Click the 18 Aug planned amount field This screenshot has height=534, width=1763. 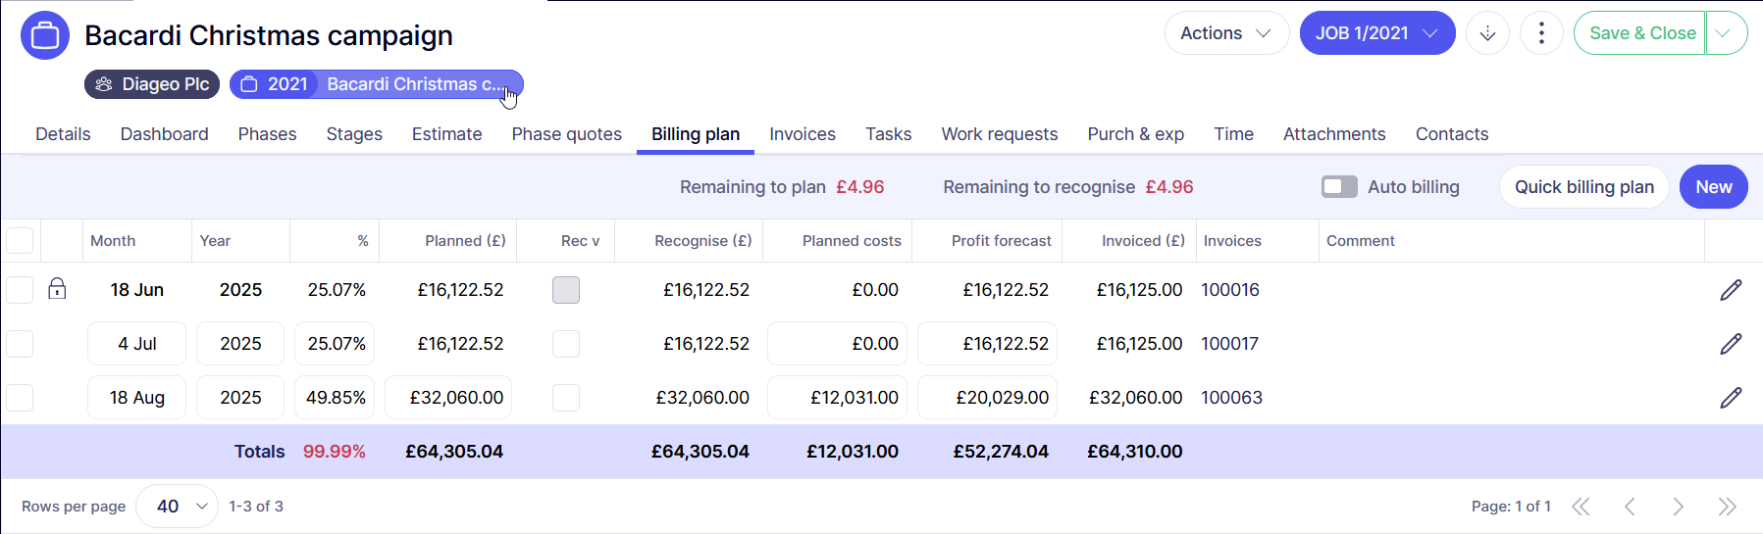point(448,398)
